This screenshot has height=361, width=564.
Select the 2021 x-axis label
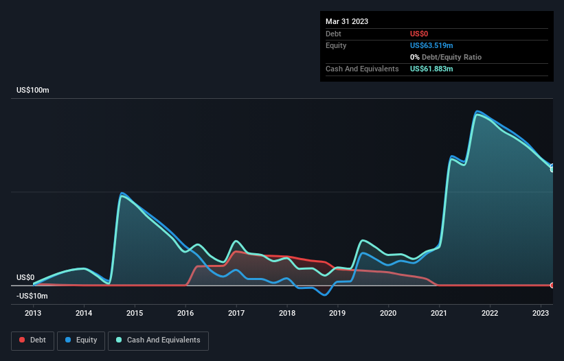click(439, 313)
